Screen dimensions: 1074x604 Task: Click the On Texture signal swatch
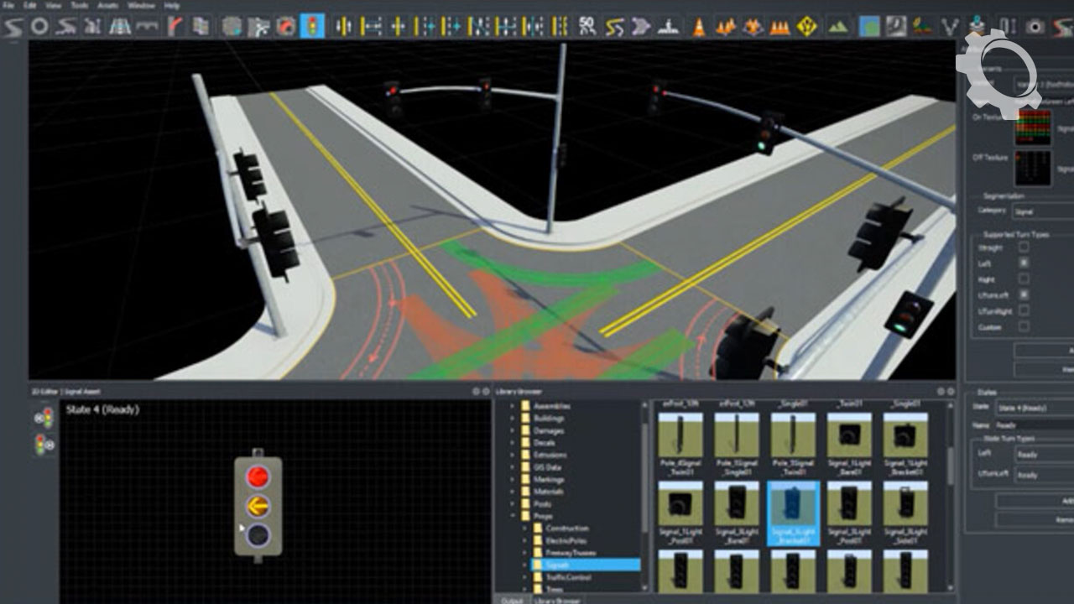(x=1032, y=128)
